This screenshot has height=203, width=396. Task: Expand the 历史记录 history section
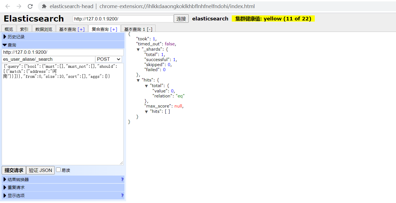coord(63,37)
